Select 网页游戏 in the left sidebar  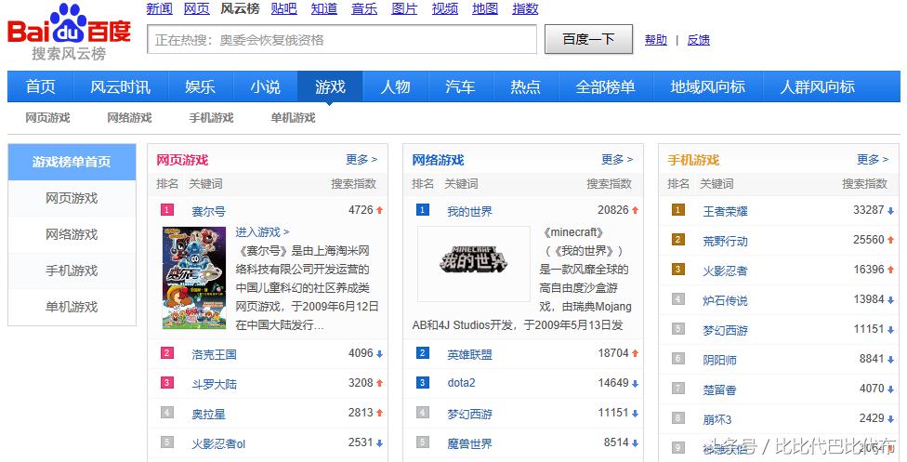[72, 199]
